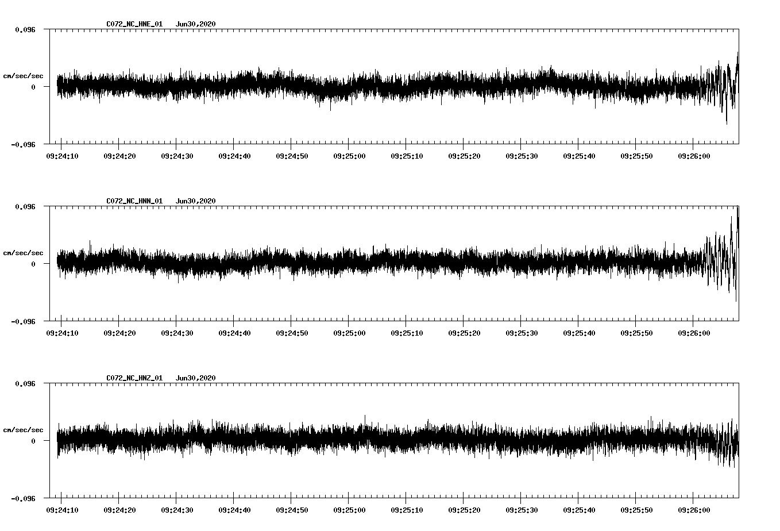Screen dimensions: 780x531
Task: Select the 09:25:30 tick on HNE time axis
Action: [521, 156]
